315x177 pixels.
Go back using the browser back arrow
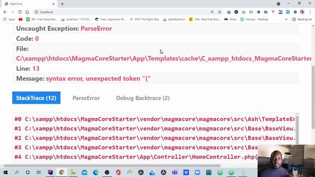point(5,12)
